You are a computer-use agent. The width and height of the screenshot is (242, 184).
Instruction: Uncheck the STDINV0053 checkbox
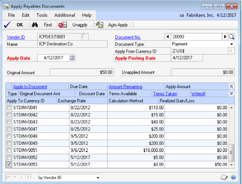9,165
